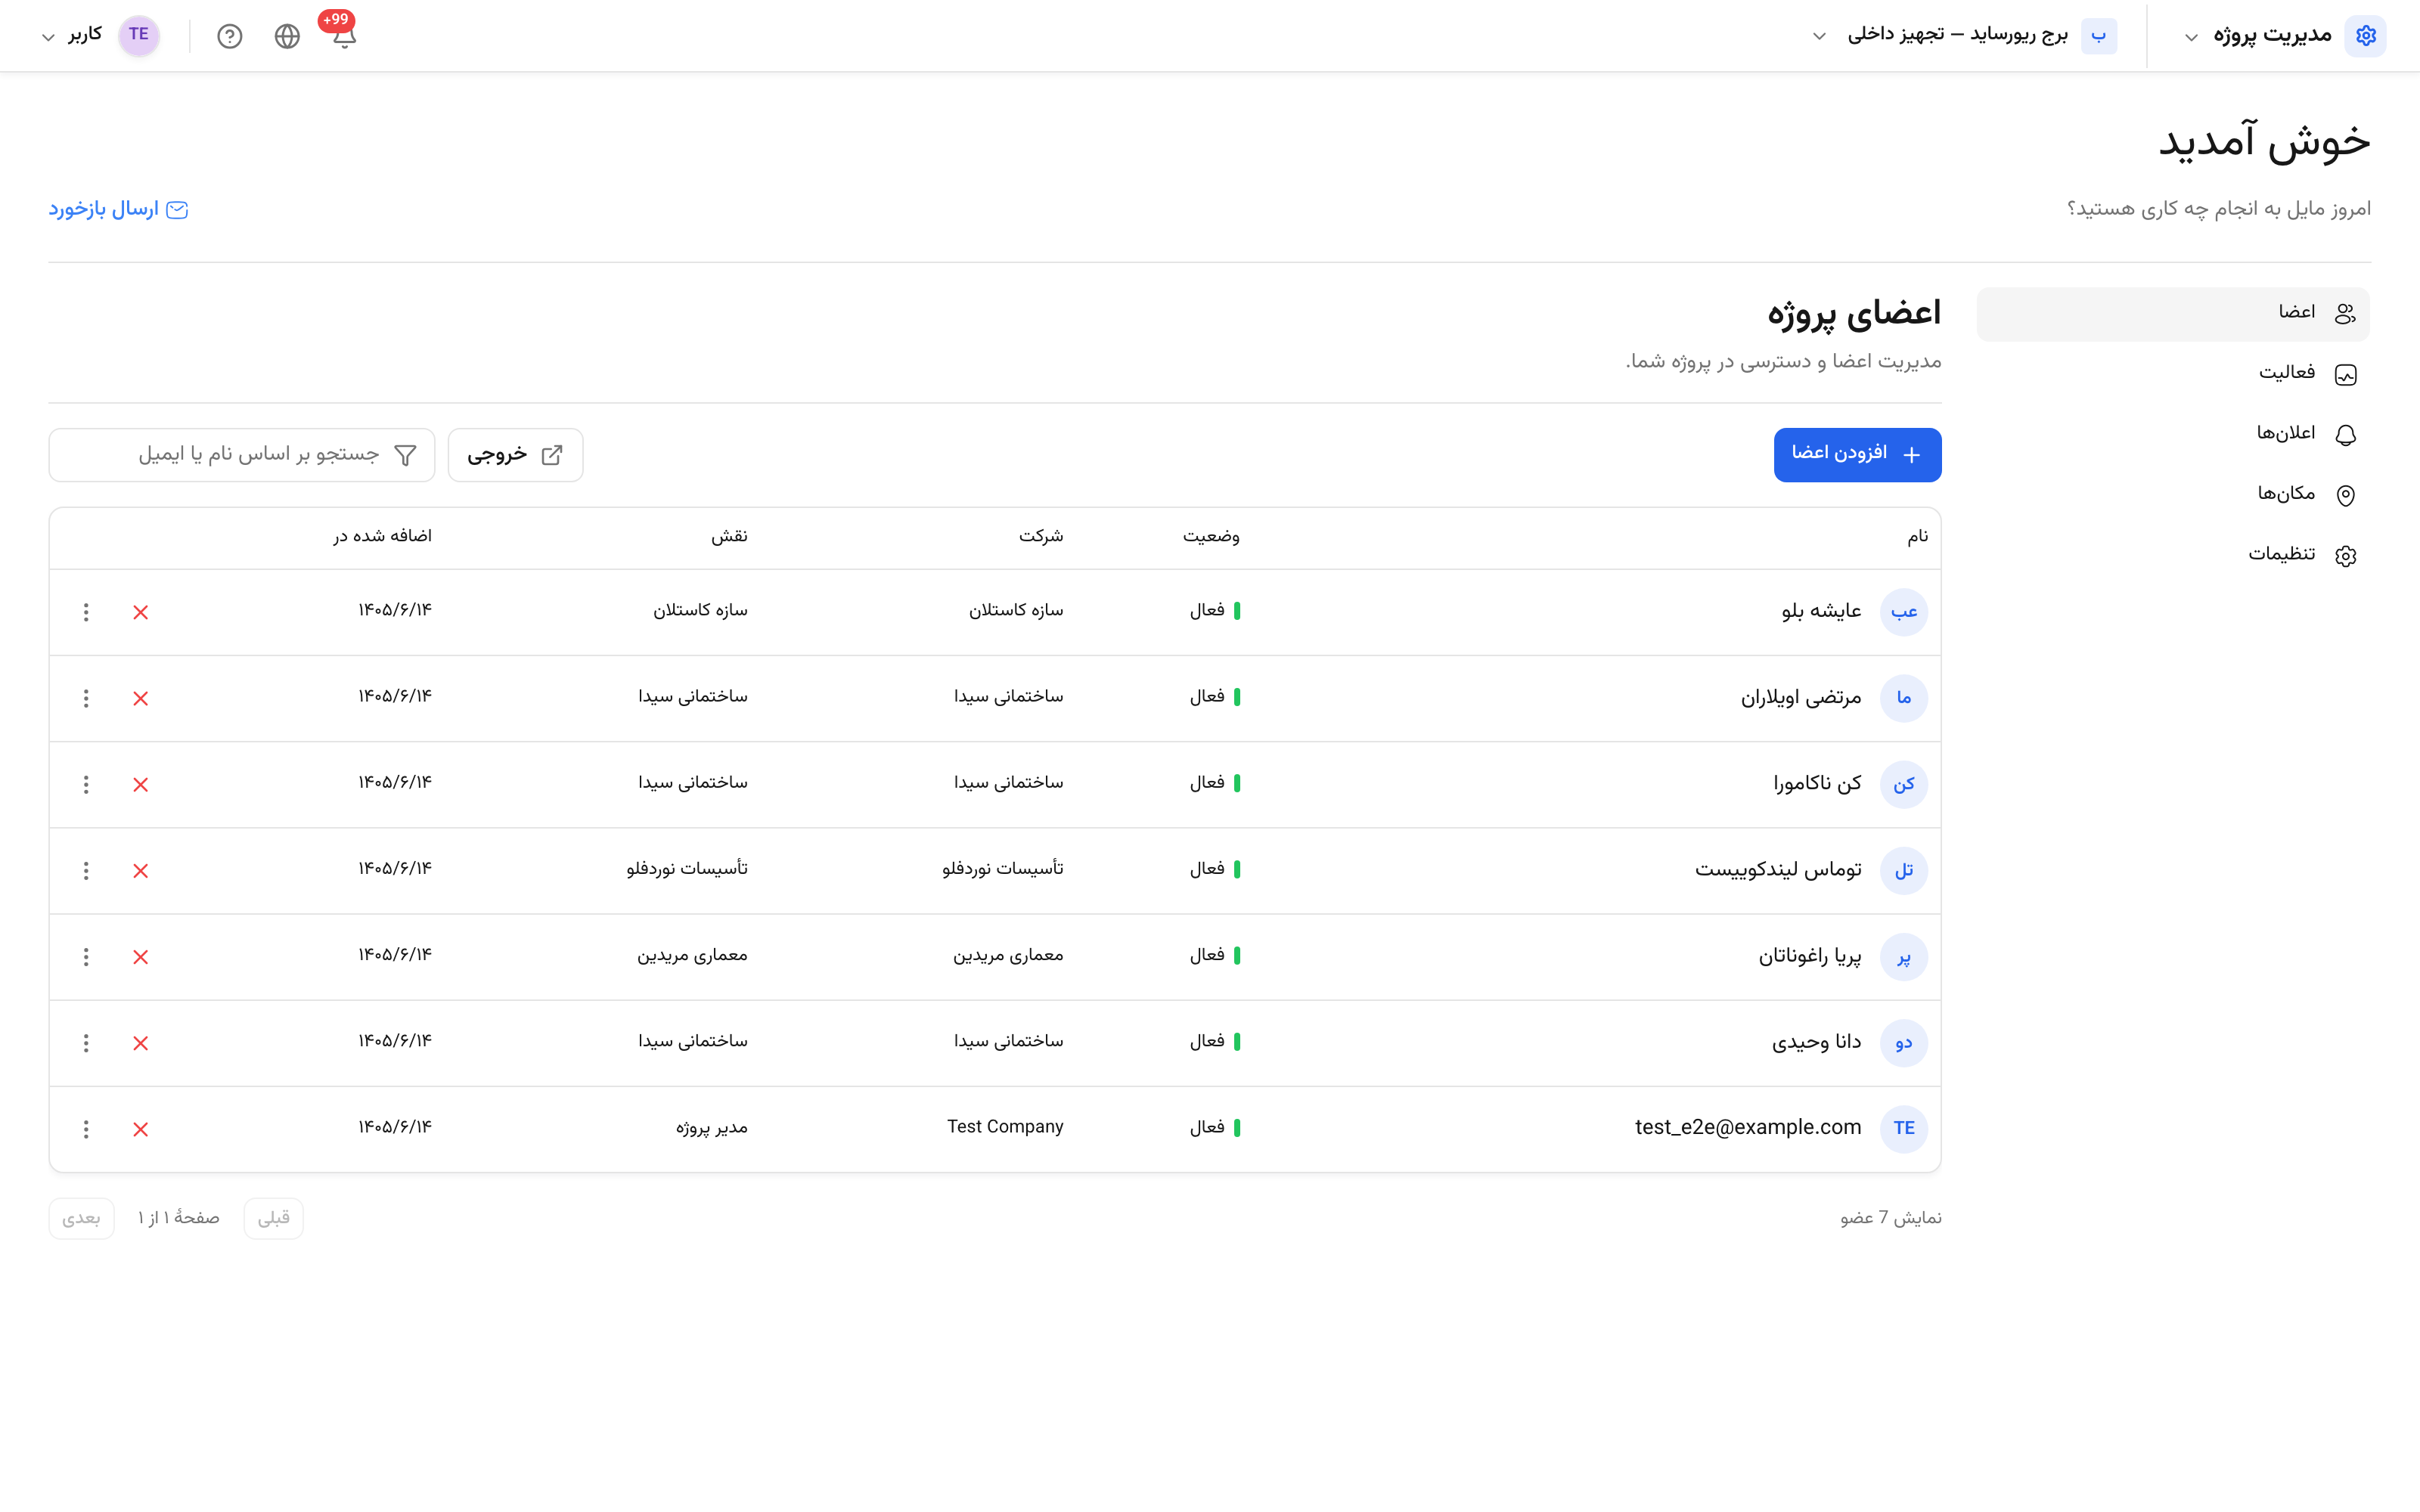Click the project management gear icon
The width and height of the screenshot is (2420, 1512).
point(2365,35)
